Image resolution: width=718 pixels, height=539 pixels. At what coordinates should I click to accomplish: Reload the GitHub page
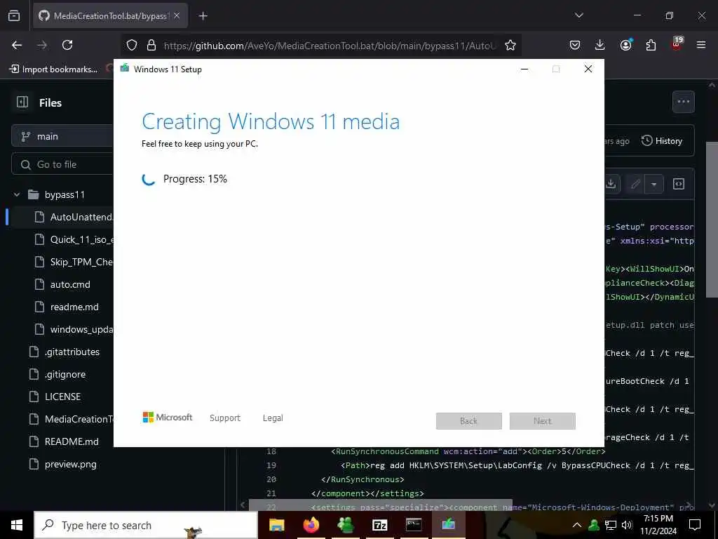[x=67, y=45]
